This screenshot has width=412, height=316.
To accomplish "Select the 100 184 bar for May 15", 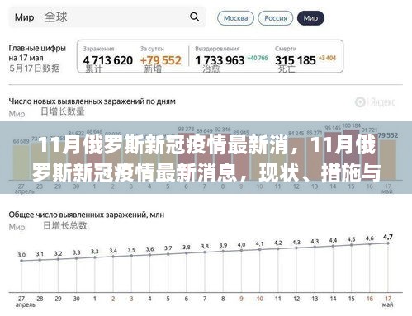I will pyautogui.click(x=351, y=155).
